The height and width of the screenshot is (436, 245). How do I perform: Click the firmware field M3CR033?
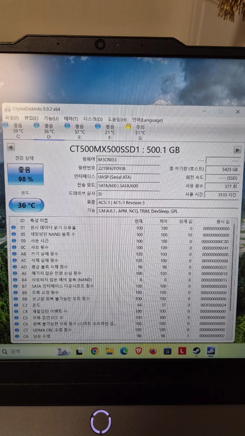point(129,160)
